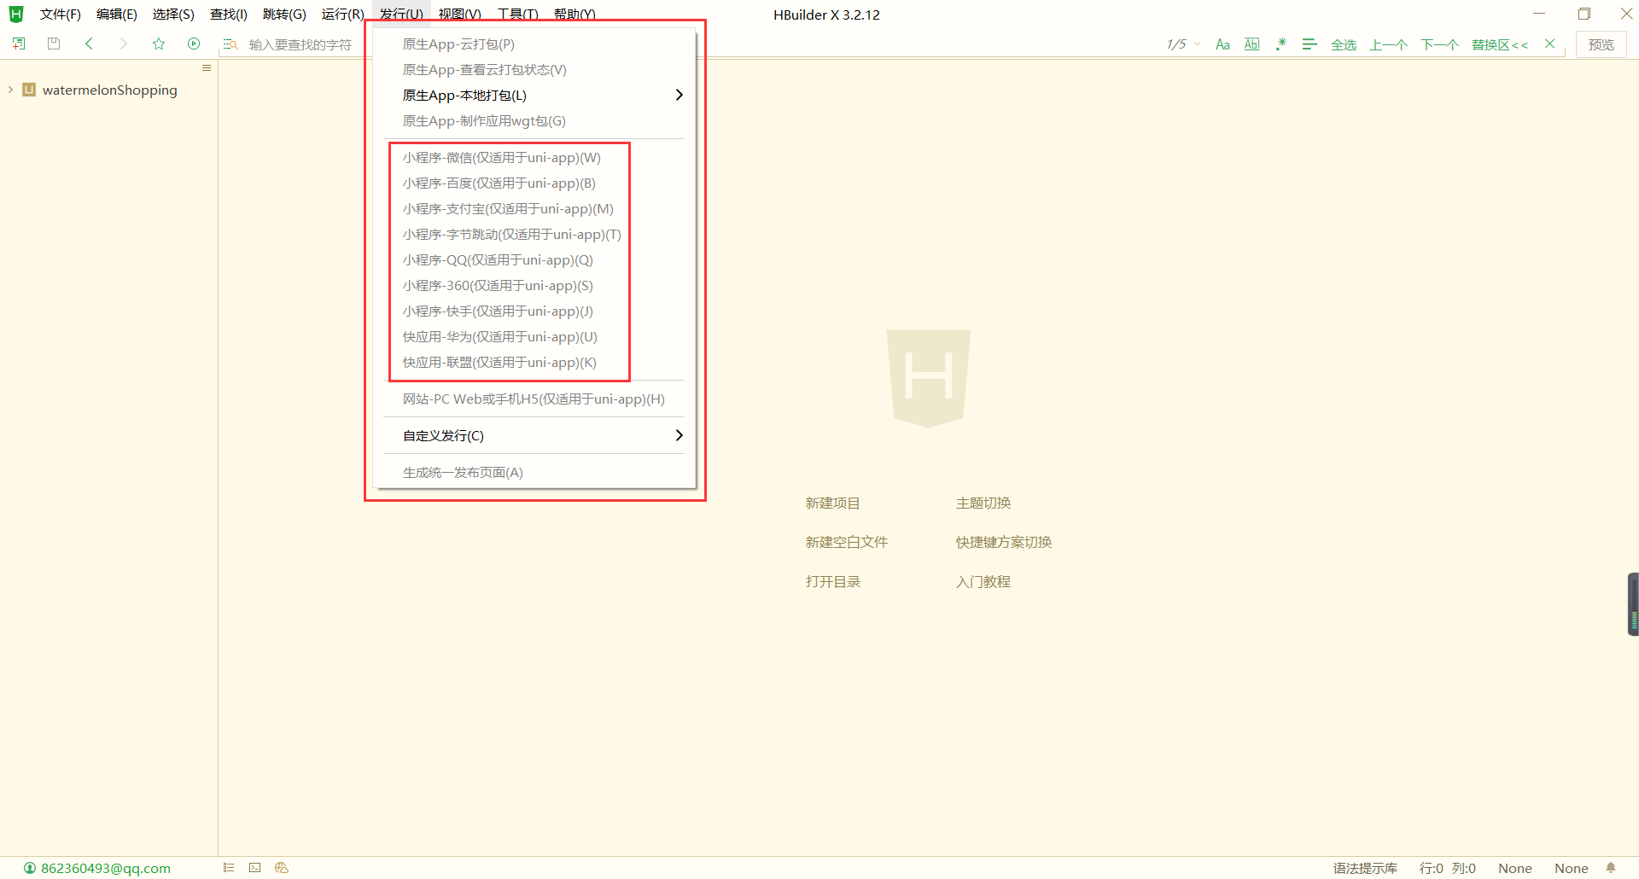Click the 预览 preview button
Image resolution: width=1639 pixels, height=879 pixels.
1601,44
